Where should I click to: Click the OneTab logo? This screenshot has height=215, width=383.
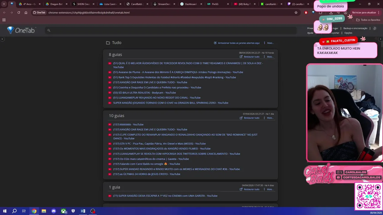click(21, 30)
